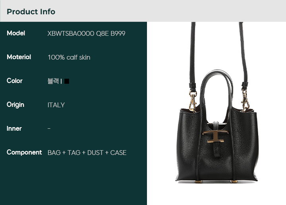Click the Material label
Viewport: 286px width, 205px height.
tap(19, 57)
